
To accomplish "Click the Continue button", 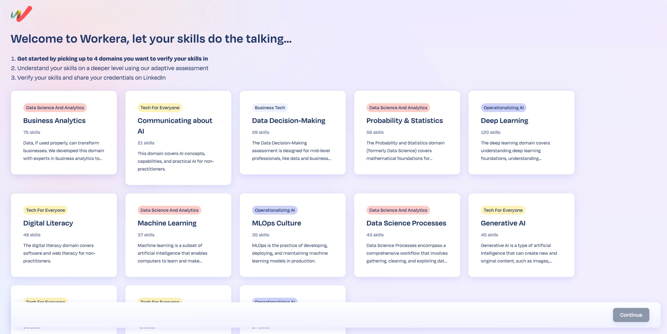I will click(x=631, y=315).
